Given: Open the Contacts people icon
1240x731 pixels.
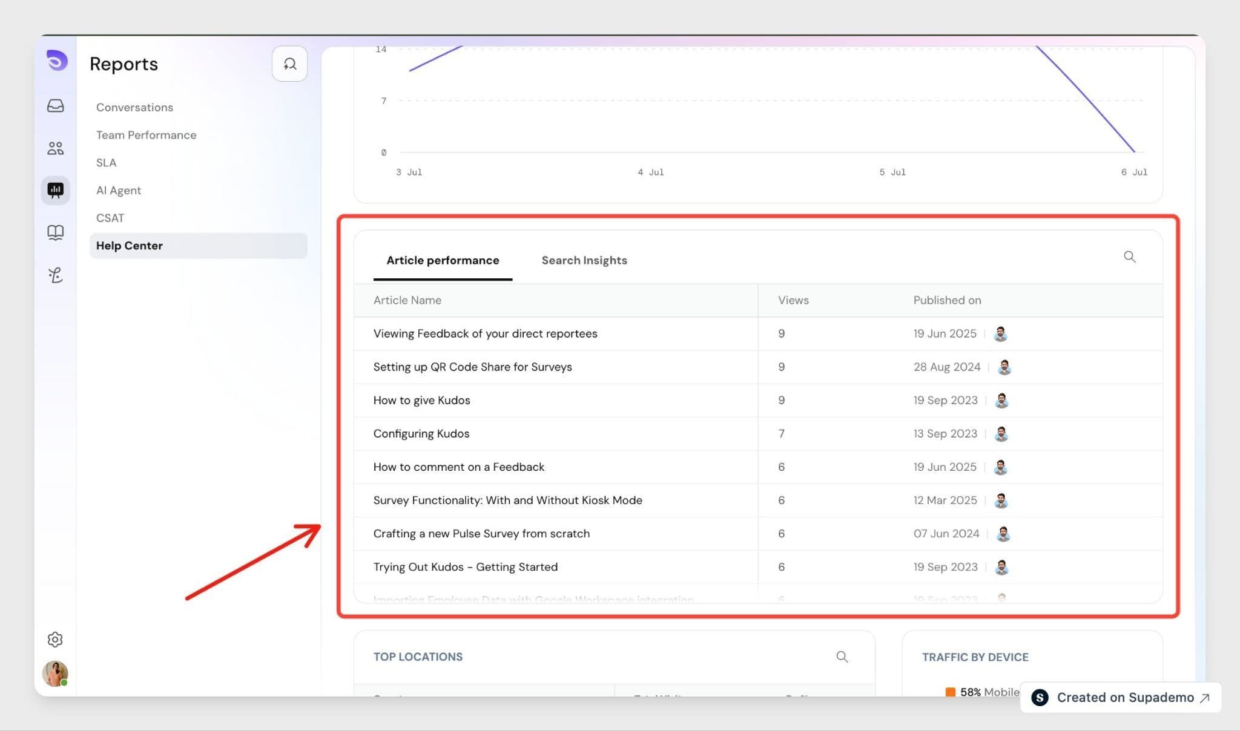Looking at the screenshot, I should click(x=56, y=148).
